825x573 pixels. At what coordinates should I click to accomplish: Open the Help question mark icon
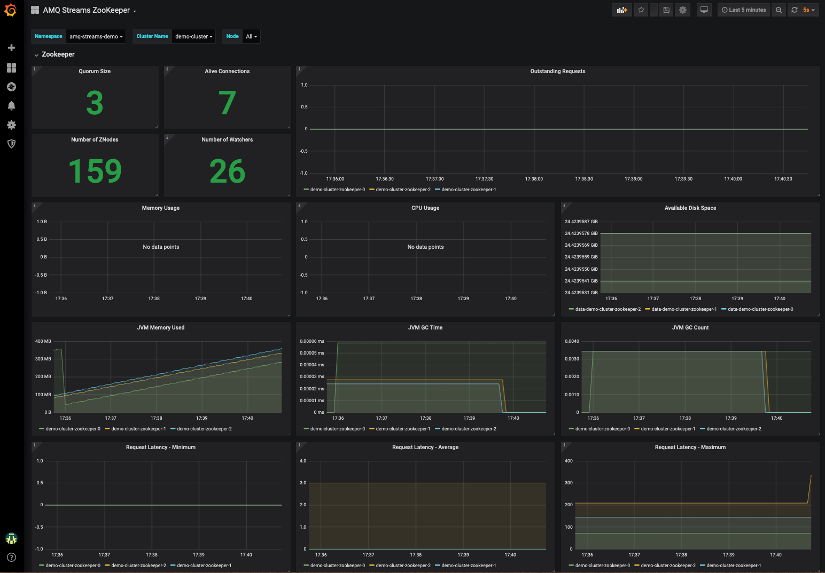tap(11, 558)
